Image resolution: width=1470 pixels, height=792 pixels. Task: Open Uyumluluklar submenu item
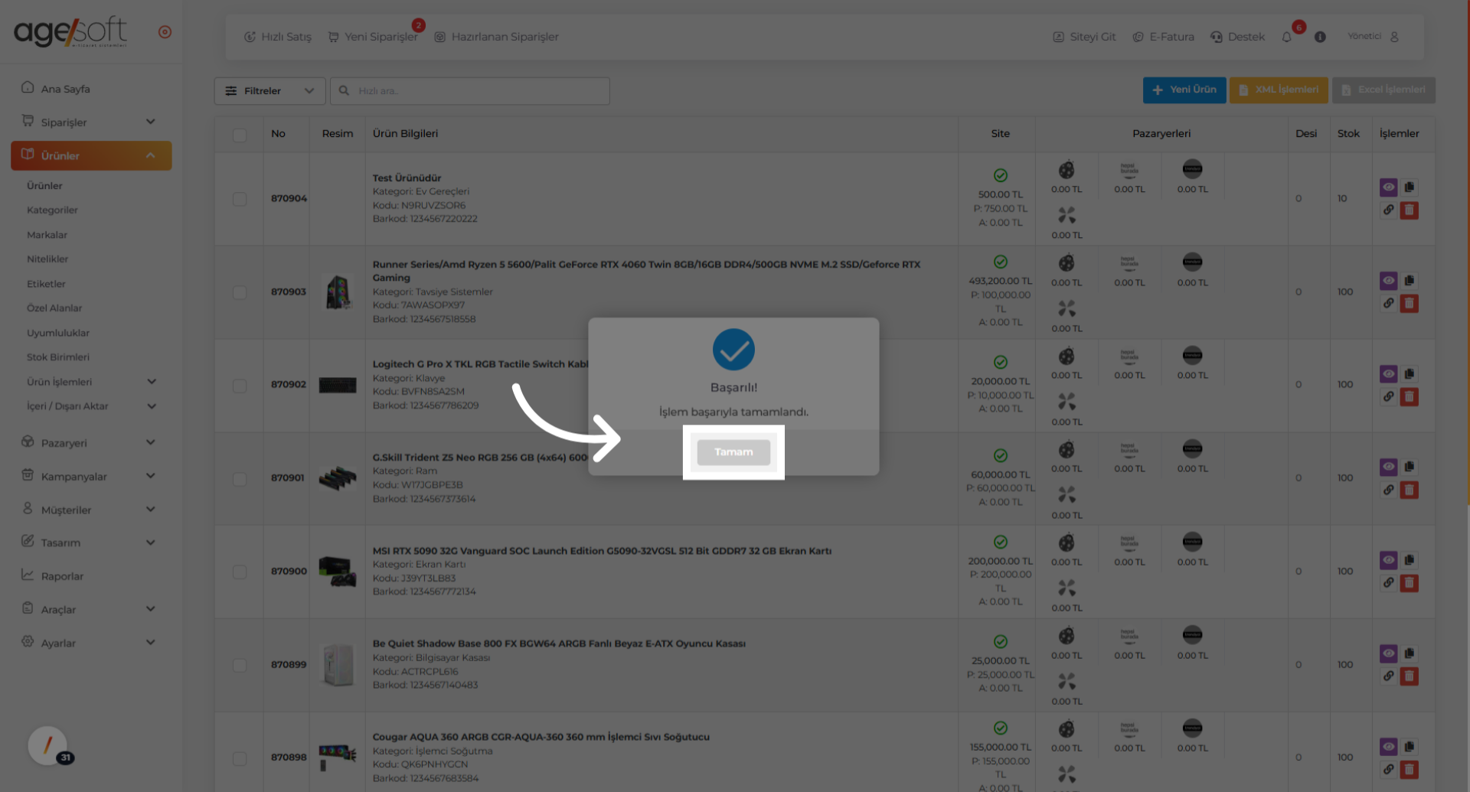(x=58, y=333)
